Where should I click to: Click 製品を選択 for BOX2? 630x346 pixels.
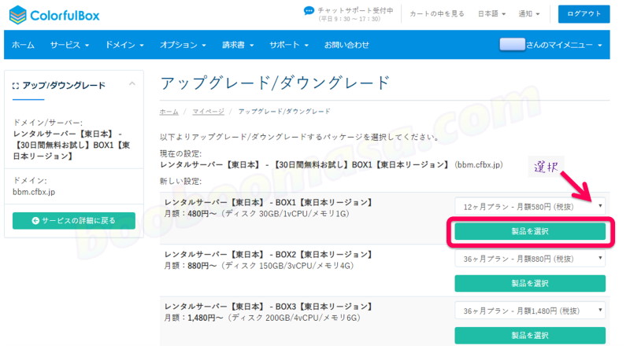pos(530,283)
